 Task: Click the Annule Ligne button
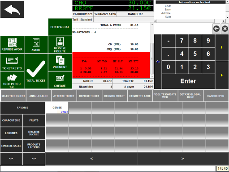39,96
